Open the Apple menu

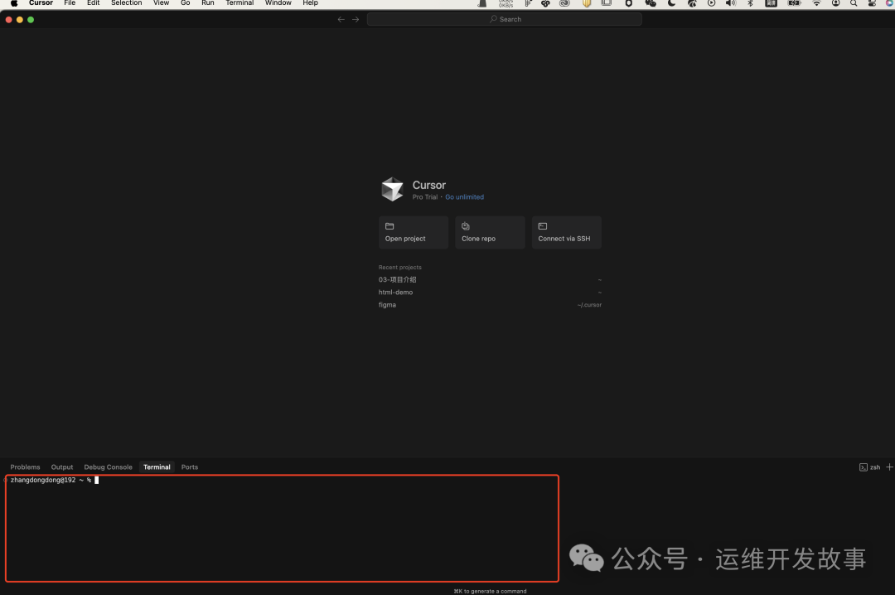coord(14,2)
